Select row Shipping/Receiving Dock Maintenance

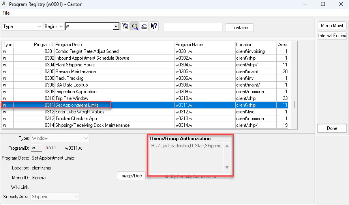145,125
